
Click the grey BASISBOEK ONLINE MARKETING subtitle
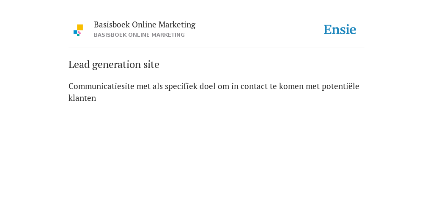point(139,35)
